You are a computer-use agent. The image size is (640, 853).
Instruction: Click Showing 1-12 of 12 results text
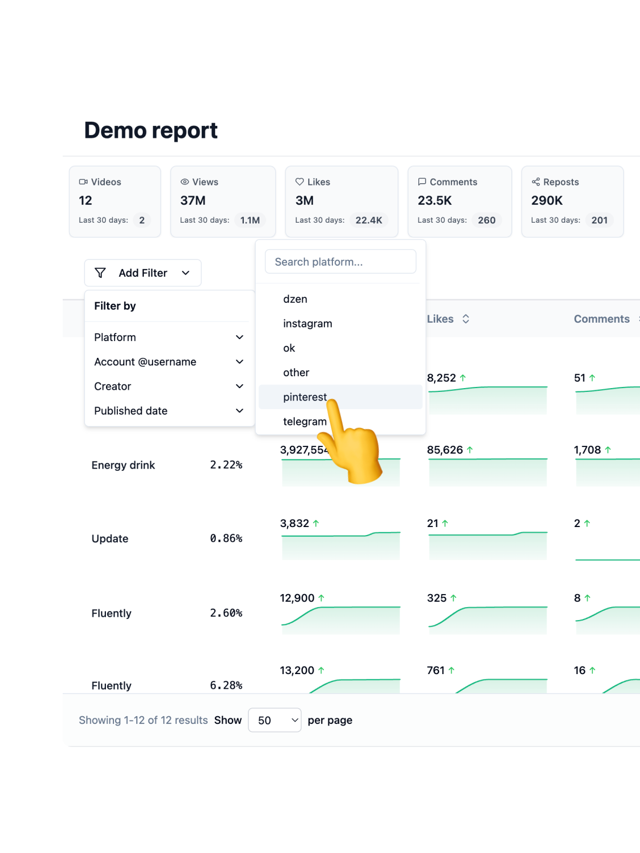click(143, 720)
